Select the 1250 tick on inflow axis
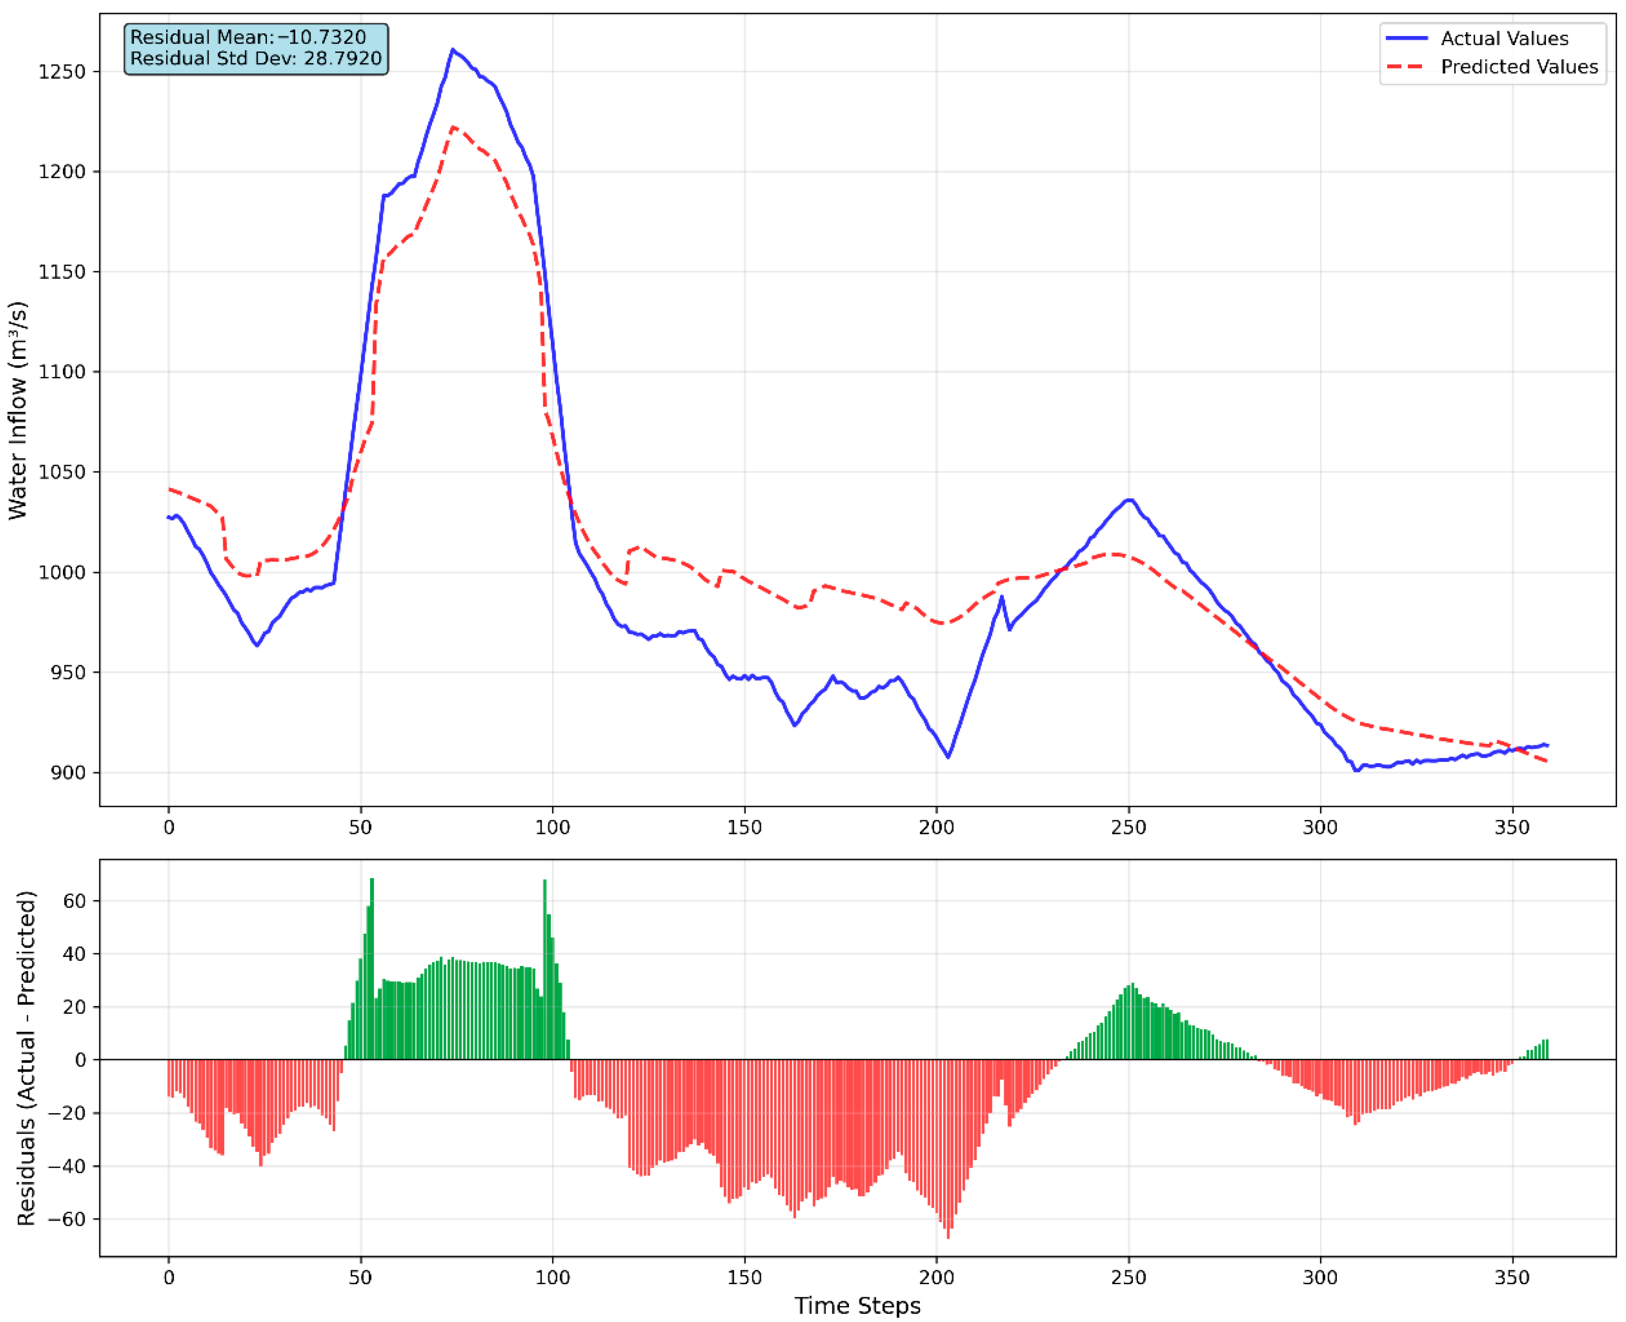 (62, 72)
